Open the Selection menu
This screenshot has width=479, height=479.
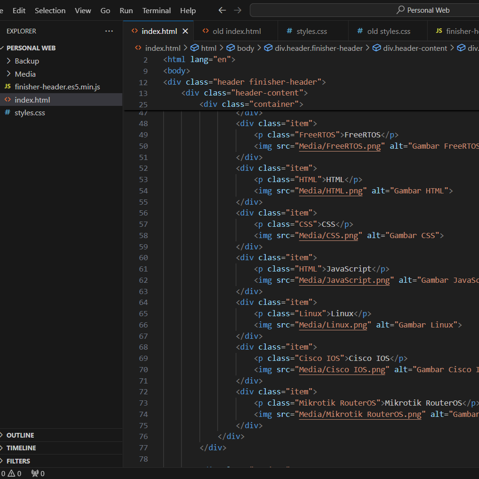pos(50,10)
